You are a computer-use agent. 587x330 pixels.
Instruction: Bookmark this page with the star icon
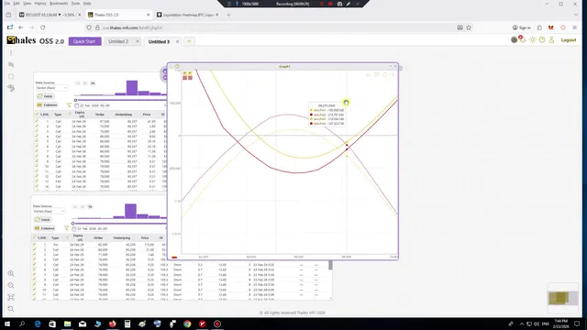[x=469, y=27]
